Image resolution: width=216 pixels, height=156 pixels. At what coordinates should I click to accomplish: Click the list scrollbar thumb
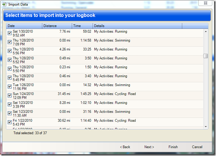pos(205,56)
